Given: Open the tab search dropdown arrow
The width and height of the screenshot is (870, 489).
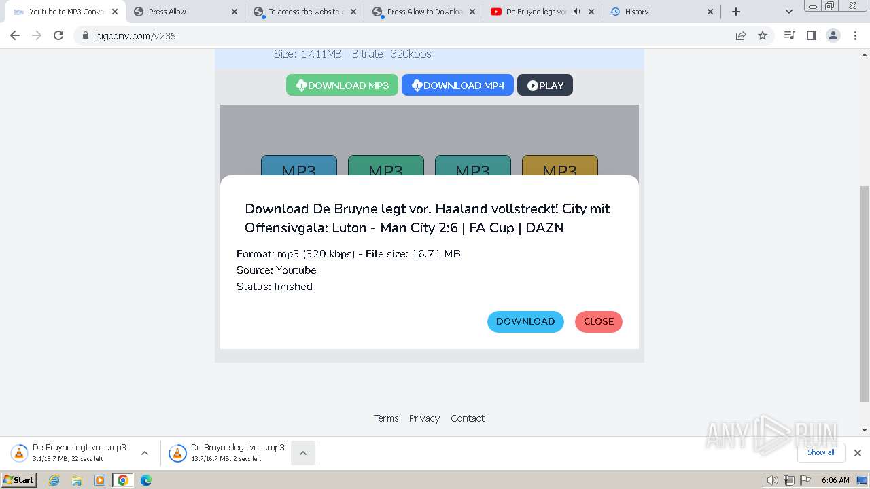Looking at the screenshot, I should (x=788, y=12).
